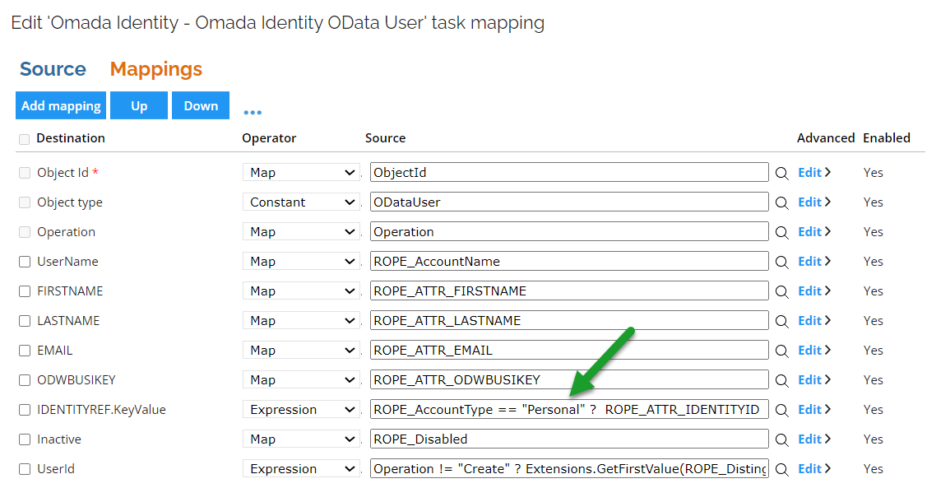Open the Constant operator dropdown for Object type
The image size is (950, 502).
click(301, 202)
